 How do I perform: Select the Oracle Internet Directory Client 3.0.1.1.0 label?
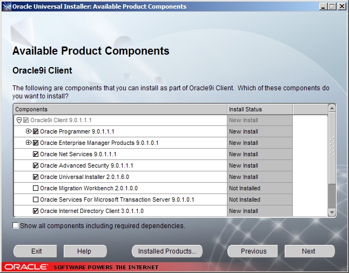pyautogui.click(x=92, y=211)
